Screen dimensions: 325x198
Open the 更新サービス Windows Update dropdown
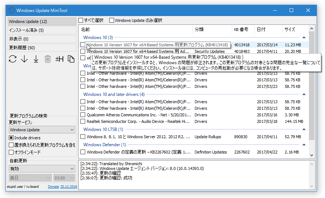[x=42, y=130]
